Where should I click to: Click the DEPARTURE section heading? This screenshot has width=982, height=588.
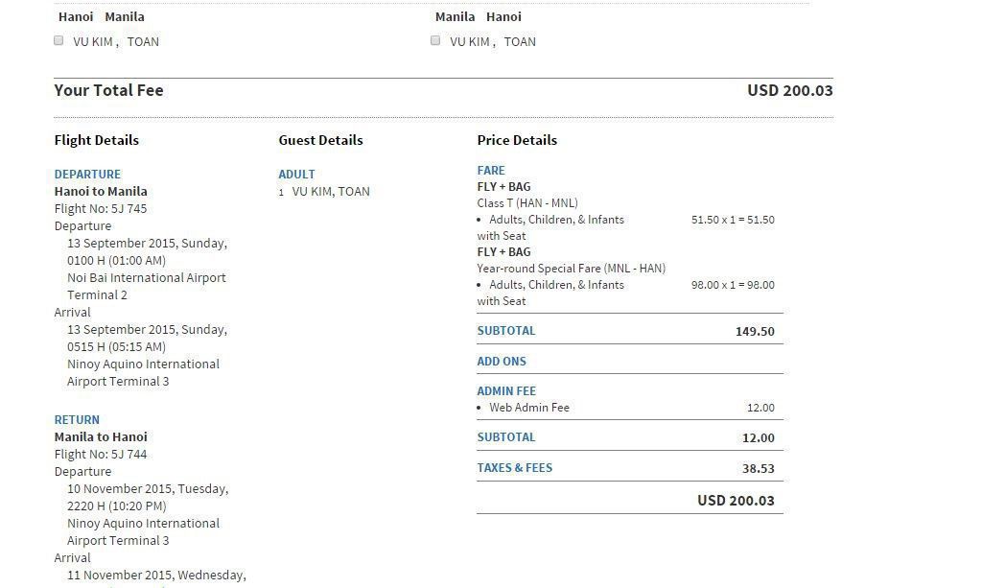click(87, 174)
